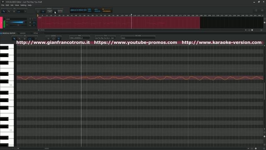Image resolution: width=266 pixels, height=150 pixels.
Task: Click the middle control icon in editor toolbar
Action: [x=54, y=39]
